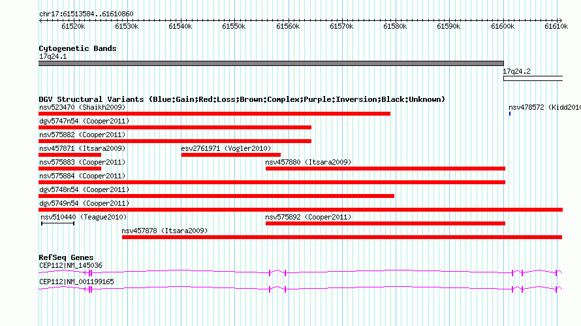Click the CEP112|NM_145036 gene track line
This screenshot has height=326, width=581.
300,272
